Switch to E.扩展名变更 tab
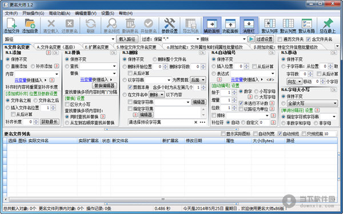This screenshot has height=214, width=343. (x=97, y=47)
